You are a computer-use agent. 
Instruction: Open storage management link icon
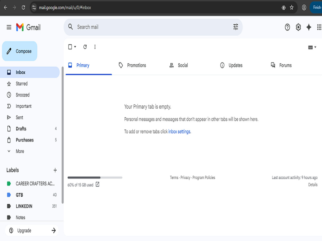[x=98, y=184]
